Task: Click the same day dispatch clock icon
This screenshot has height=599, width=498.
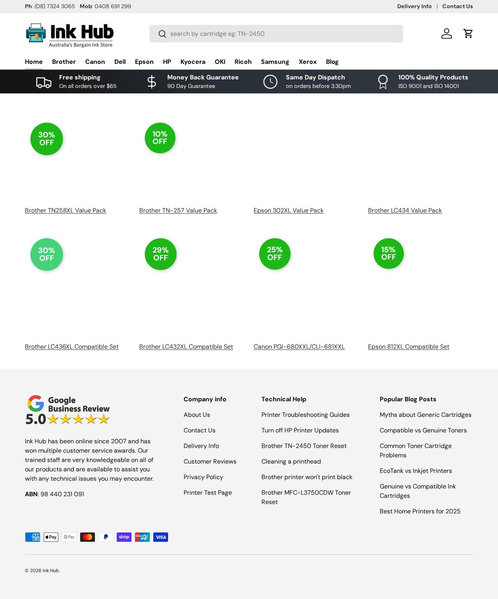Action: 270,82
